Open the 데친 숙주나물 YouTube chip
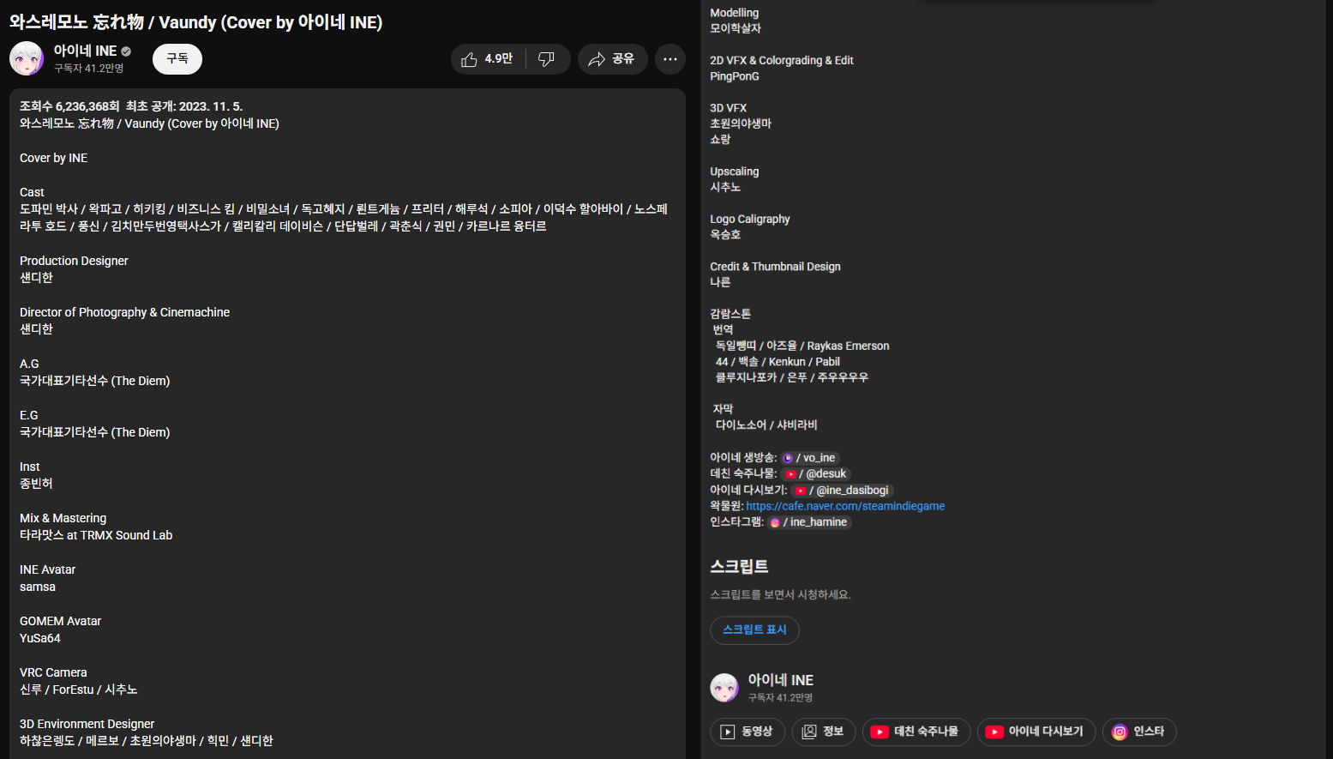Image resolution: width=1333 pixels, height=759 pixels. (x=916, y=732)
